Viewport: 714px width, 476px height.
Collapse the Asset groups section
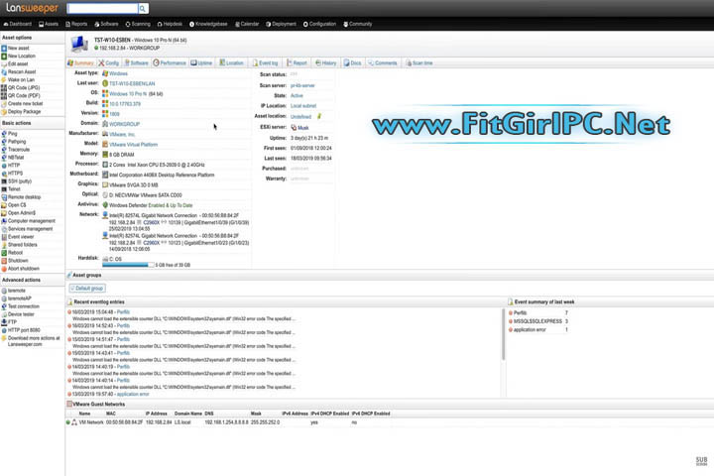(x=69, y=275)
